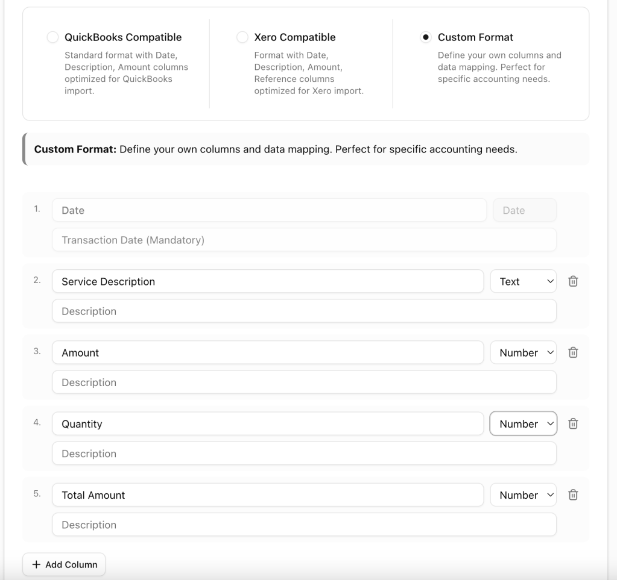
Task: Click into the Quantity column name field
Action: pos(268,423)
